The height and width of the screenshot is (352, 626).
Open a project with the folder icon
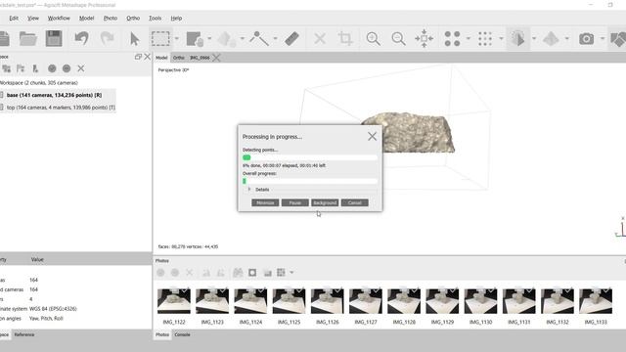pos(28,39)
